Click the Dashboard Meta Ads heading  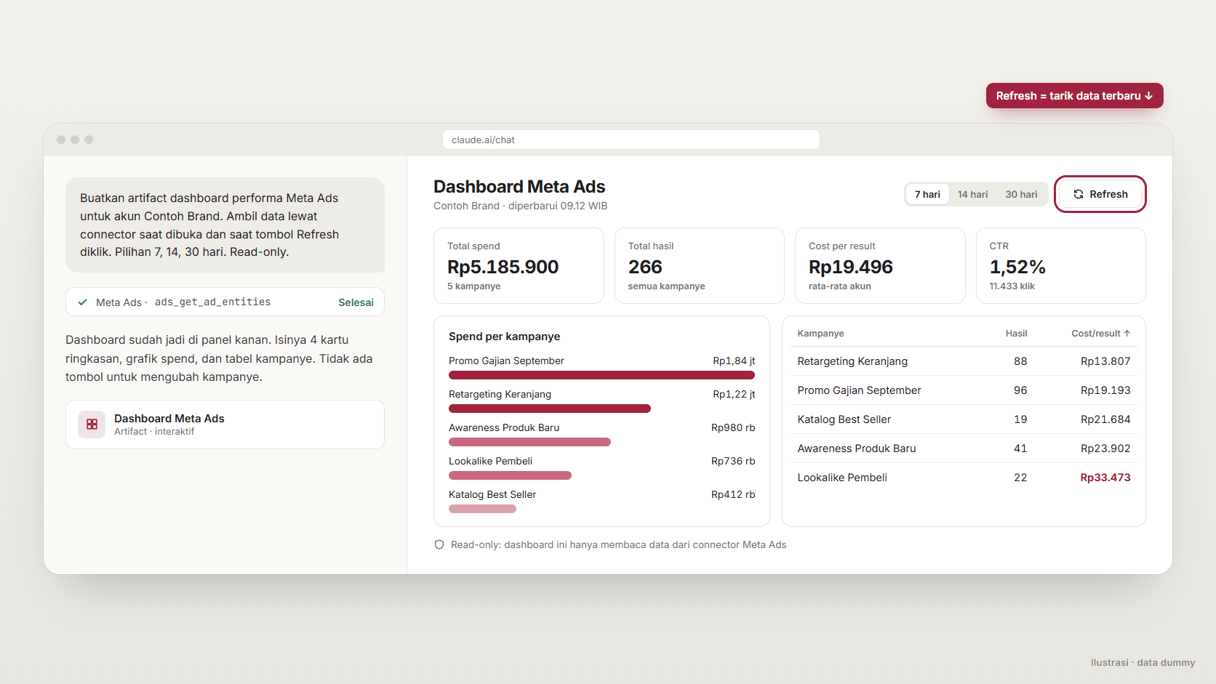click(519, 187)
